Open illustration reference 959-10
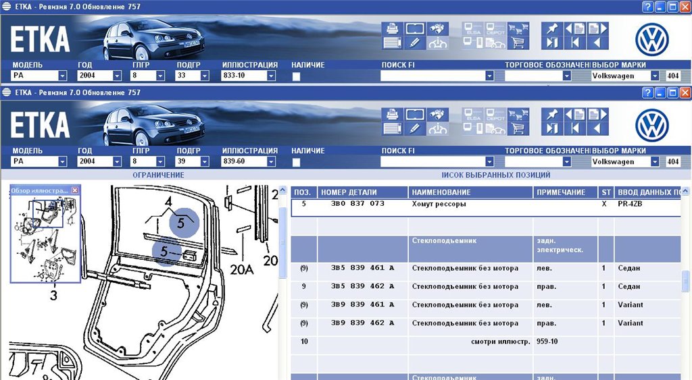 point(547,342)
